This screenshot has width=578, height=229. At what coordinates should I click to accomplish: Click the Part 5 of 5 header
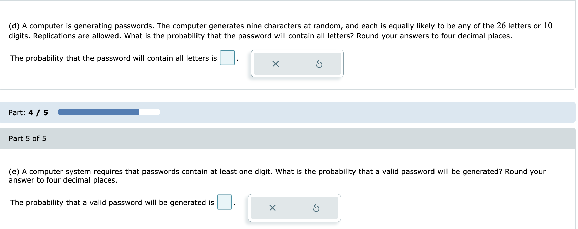pos(27,138)
